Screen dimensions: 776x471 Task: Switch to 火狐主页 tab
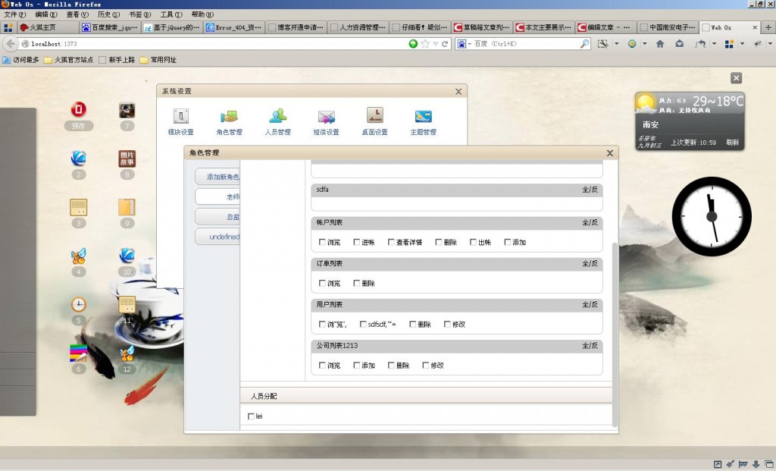[48, 27]
